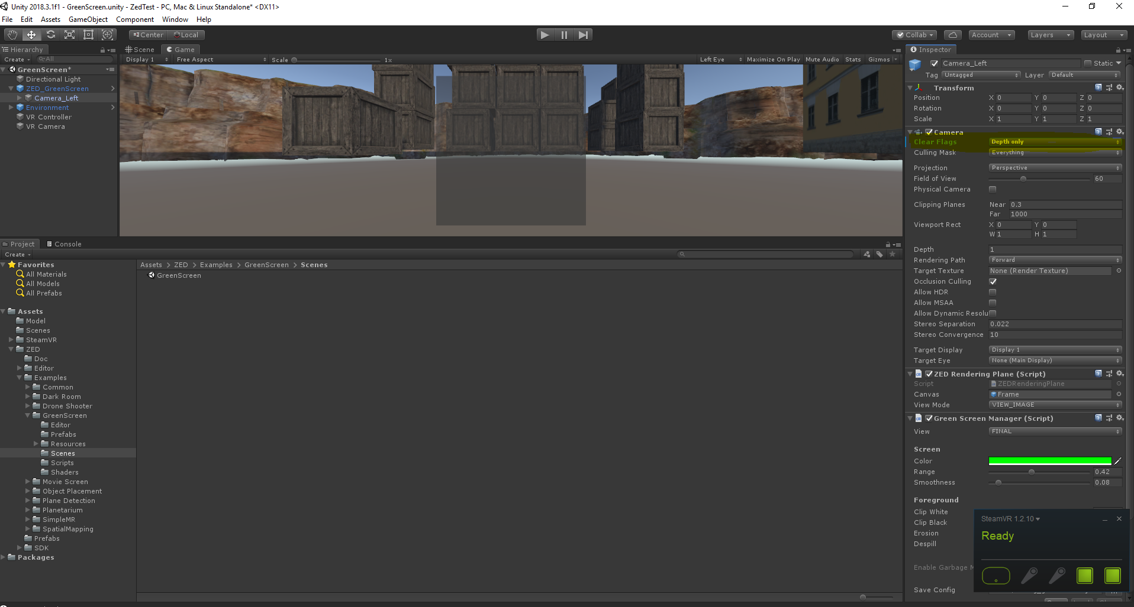Click the headset icon in the SteamVR panel
This screenshot has height=607, width=1134.
point(996,575)
